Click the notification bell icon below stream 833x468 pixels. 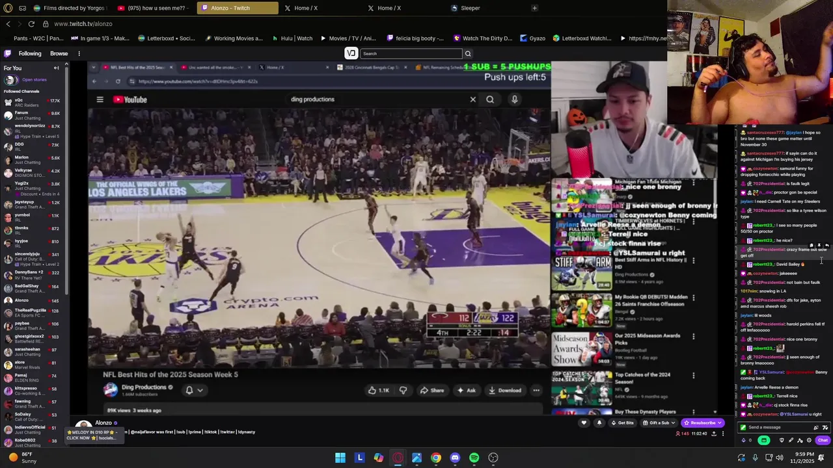[x=599, y=422]
